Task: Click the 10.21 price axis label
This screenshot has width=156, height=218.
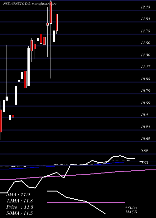Action: 145,127
